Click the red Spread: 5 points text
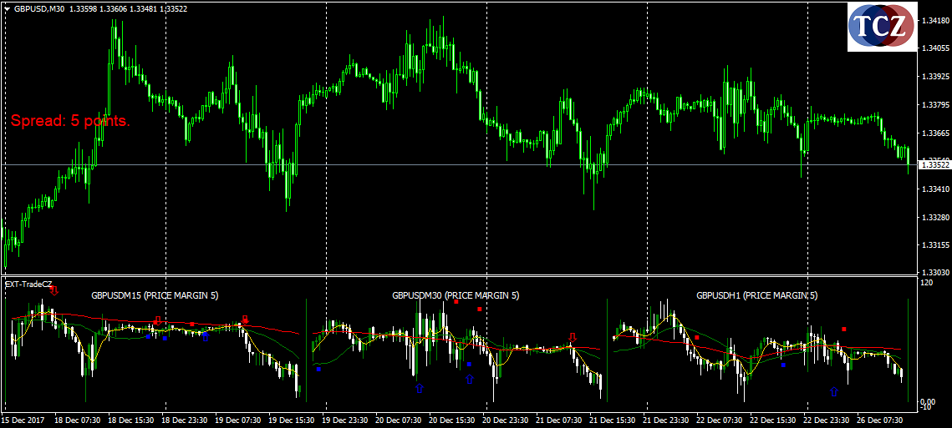 click(x=70, y=121)
